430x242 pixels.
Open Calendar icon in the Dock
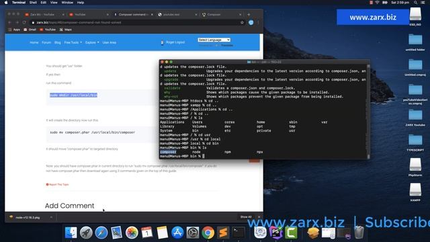tap(147, 233)
